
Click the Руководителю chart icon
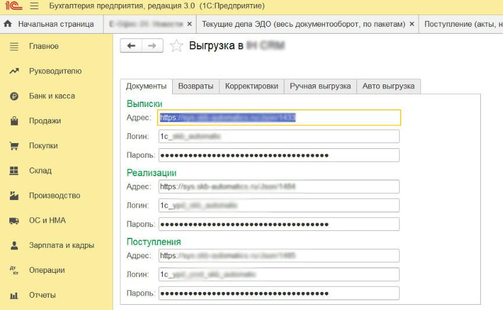coord(14,71)
